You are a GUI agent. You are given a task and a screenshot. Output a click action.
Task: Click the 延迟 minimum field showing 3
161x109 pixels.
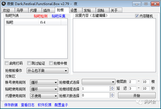pyautogui.click(x=133, y=88)
